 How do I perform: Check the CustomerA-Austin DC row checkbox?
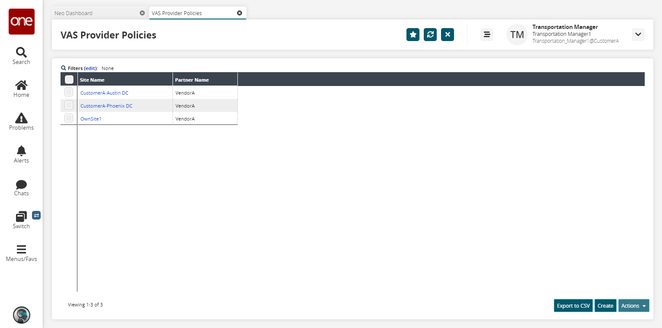click(69, 92)
